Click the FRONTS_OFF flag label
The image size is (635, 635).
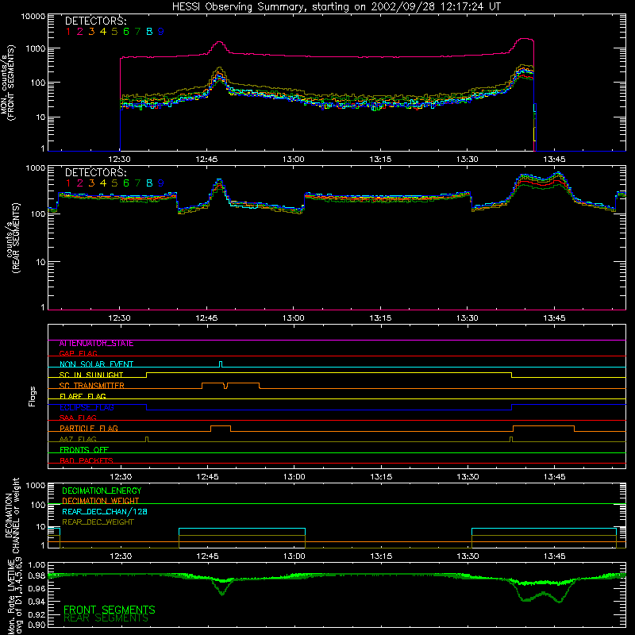tap(84, 450)
